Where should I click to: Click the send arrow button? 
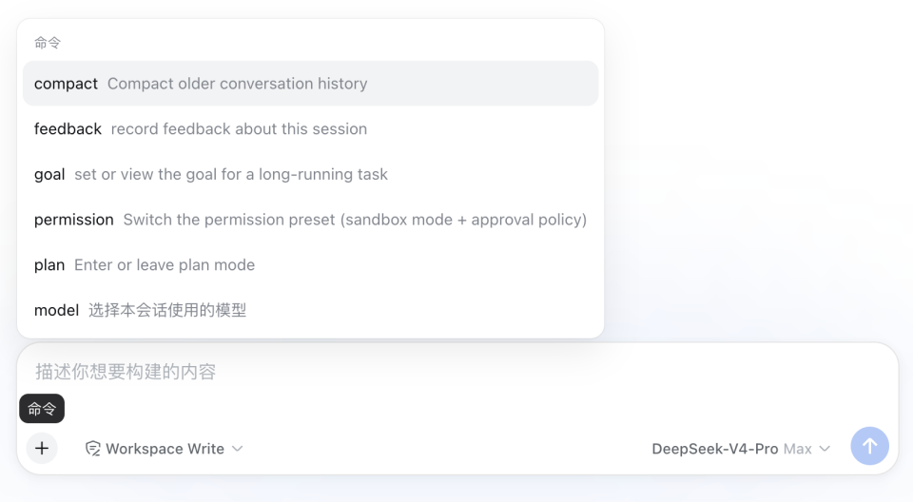point(869,446)
